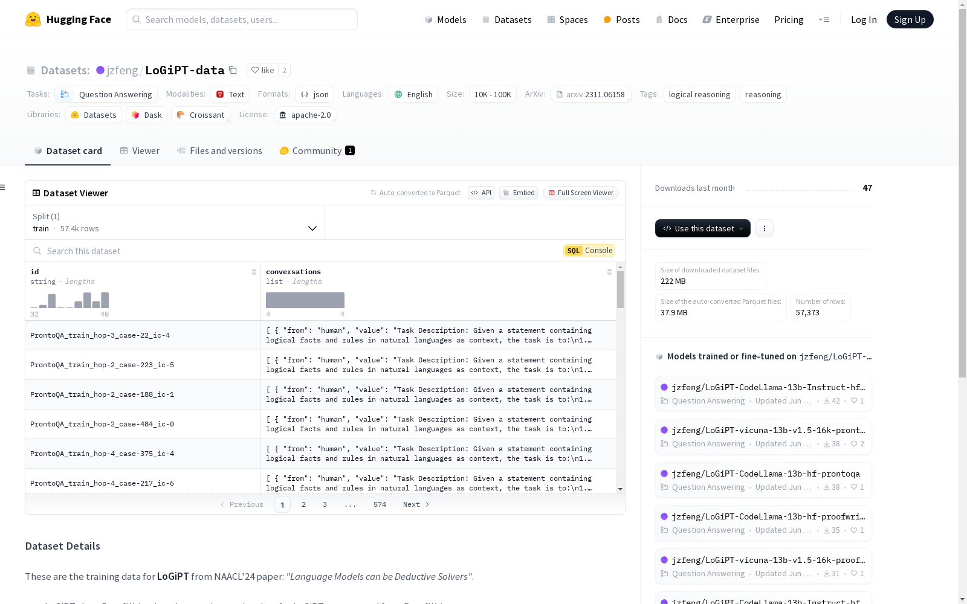Click the Hugging Face logo icon
This screenshot has width=967, height=604.
pos(33,19)
